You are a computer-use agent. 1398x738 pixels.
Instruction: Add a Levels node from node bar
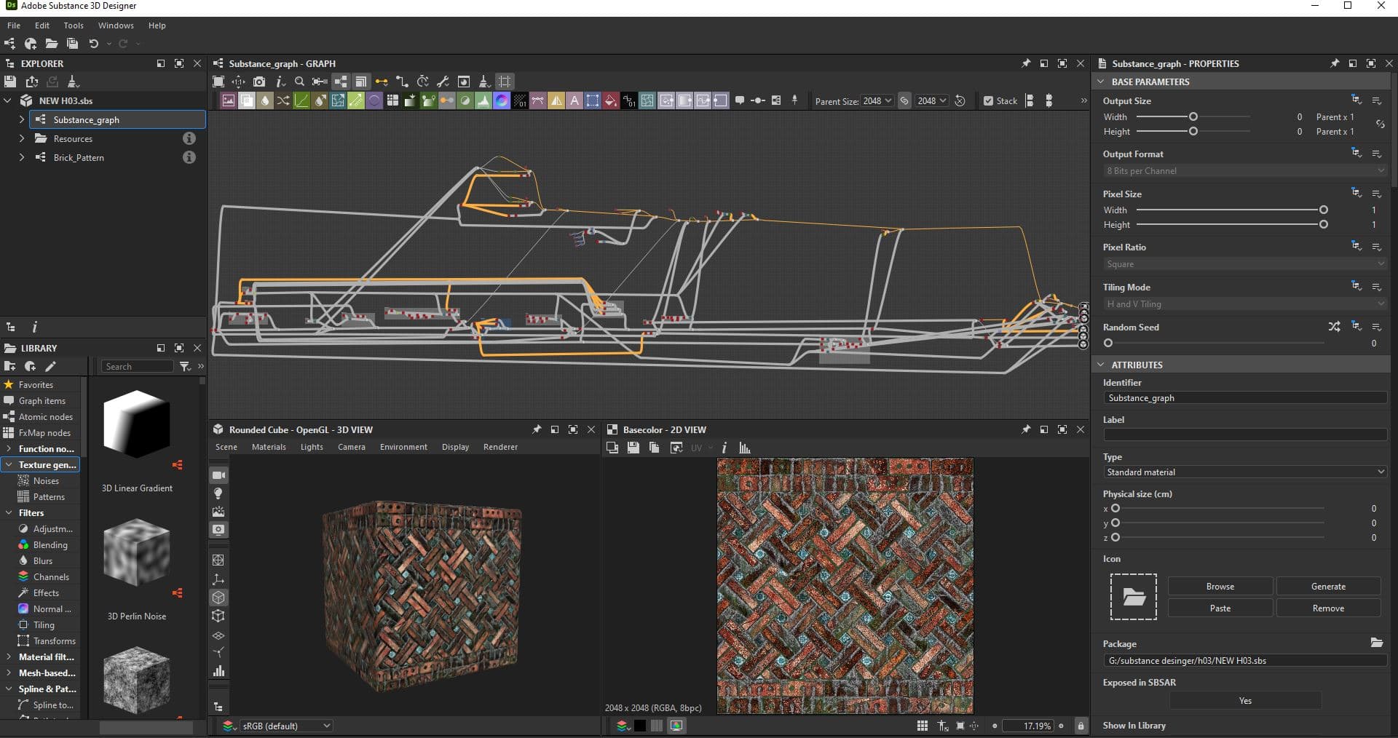click(x=483, y=100)
